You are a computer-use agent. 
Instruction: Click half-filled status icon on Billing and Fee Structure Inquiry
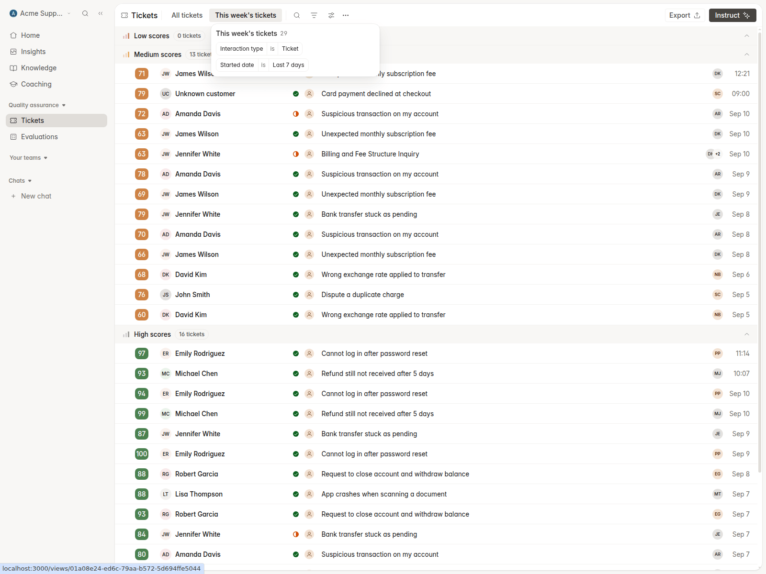click(296, 154)
